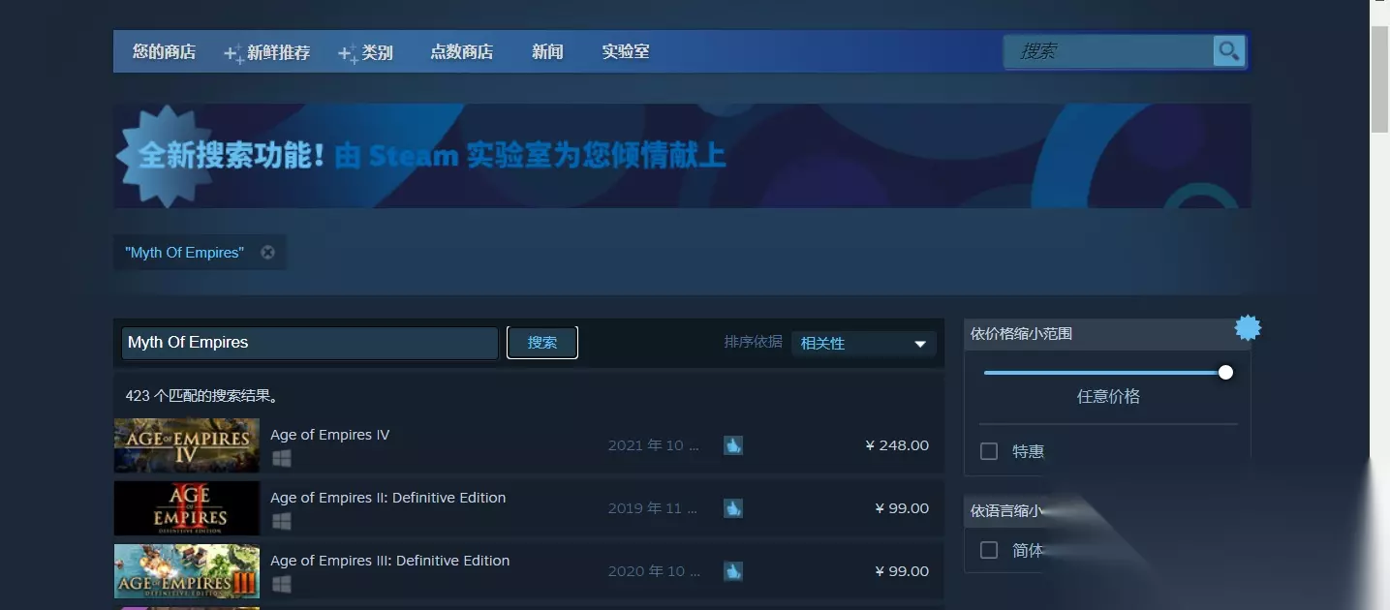Click the 依语言缩小 filter header
Screen dimensions: 1390x610
[1007, 510]
